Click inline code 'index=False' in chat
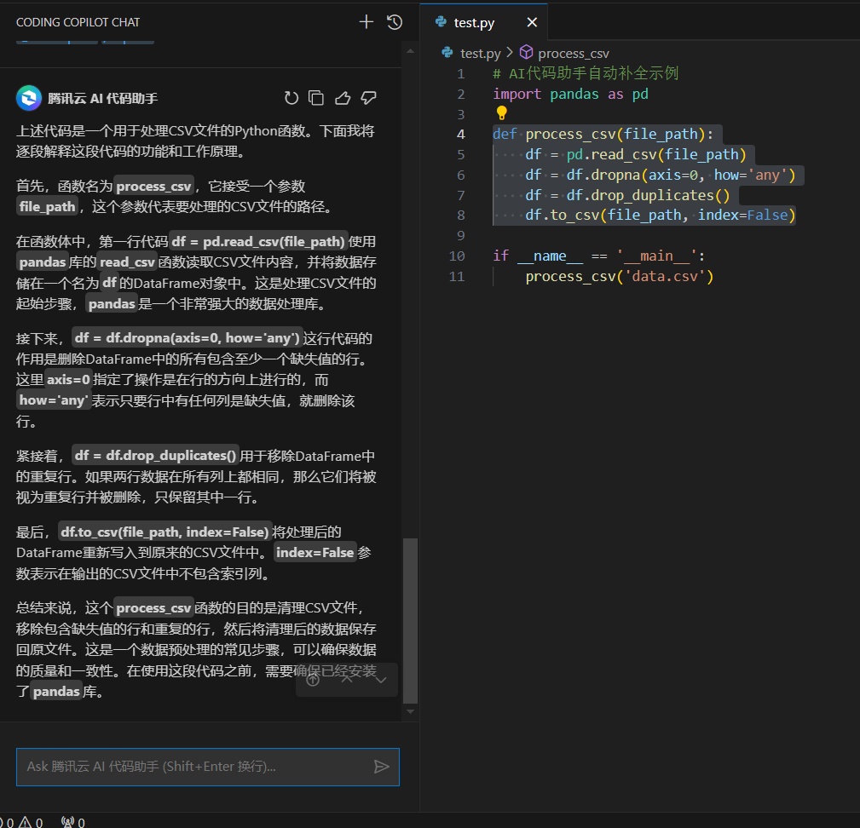The height and width of the screenshot is (828, 860). (315, 552)
